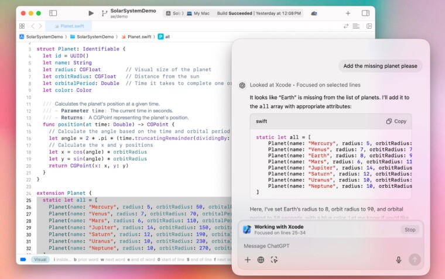Run the SolarSystemDemo project
445x279 pixels.
click(x=91, y=13)
